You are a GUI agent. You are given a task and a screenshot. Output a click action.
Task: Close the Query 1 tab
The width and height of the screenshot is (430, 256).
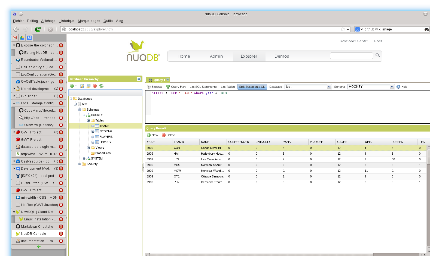(x=168, y=79)
